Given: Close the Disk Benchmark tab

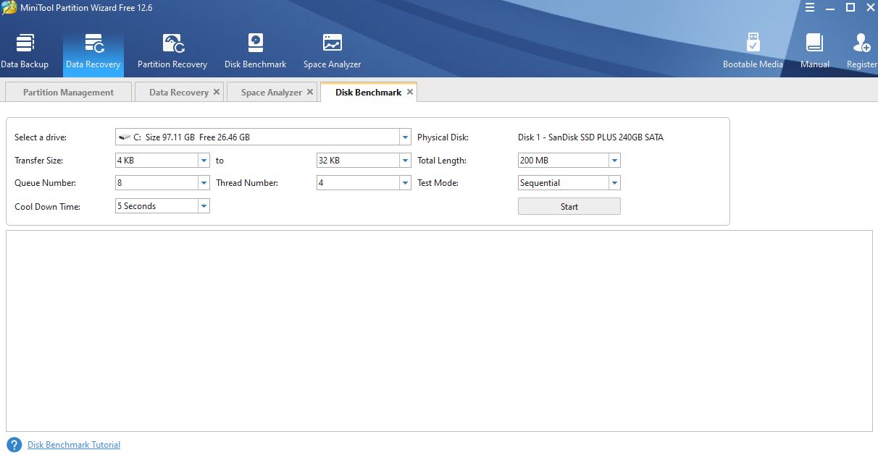Looking at the screenshot, I should click(x=410, y=92).
